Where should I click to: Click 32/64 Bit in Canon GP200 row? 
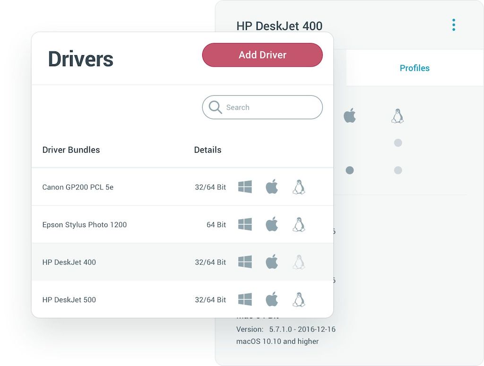click(210, 187)
